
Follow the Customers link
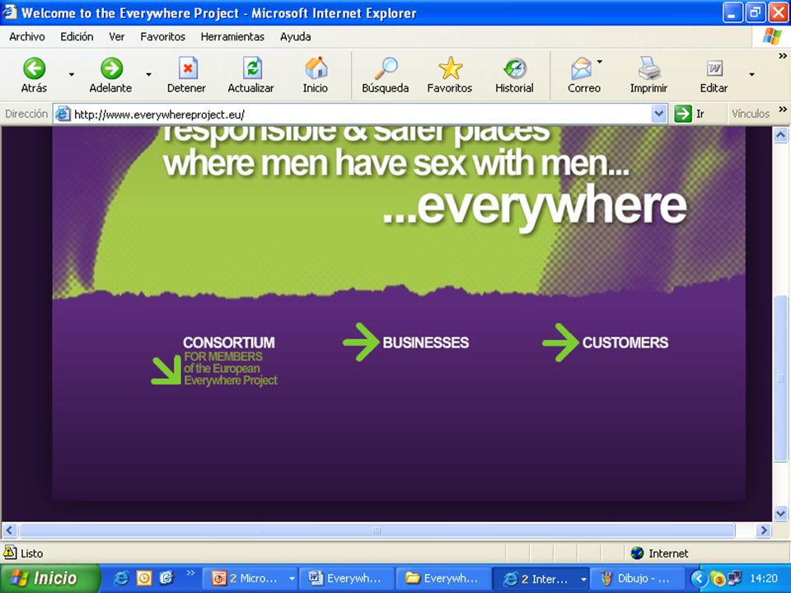pos(625,343)
